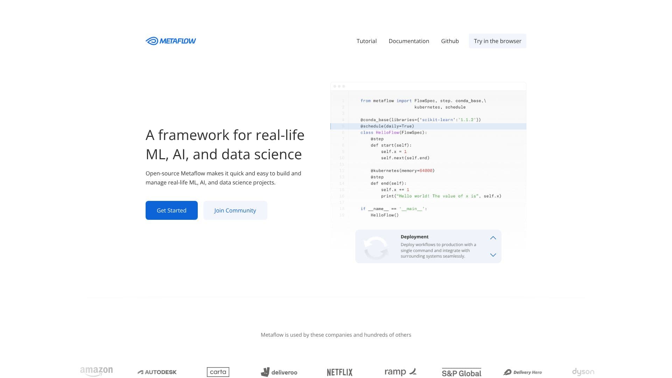Click the 'self.next(self.end)' code line
672x378 pixels.
tap(405, 158)
